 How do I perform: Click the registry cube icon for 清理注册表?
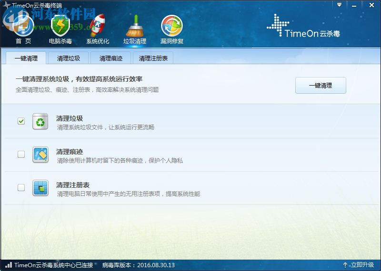click(40, 188)
